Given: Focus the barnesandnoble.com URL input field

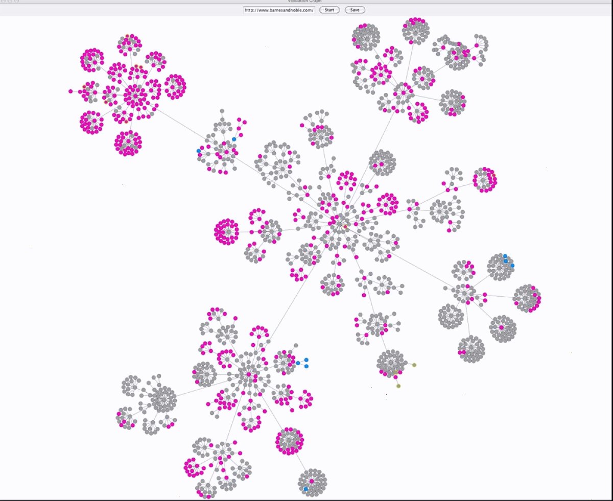Looking at the screenshot, I should [x=279, y=10].
